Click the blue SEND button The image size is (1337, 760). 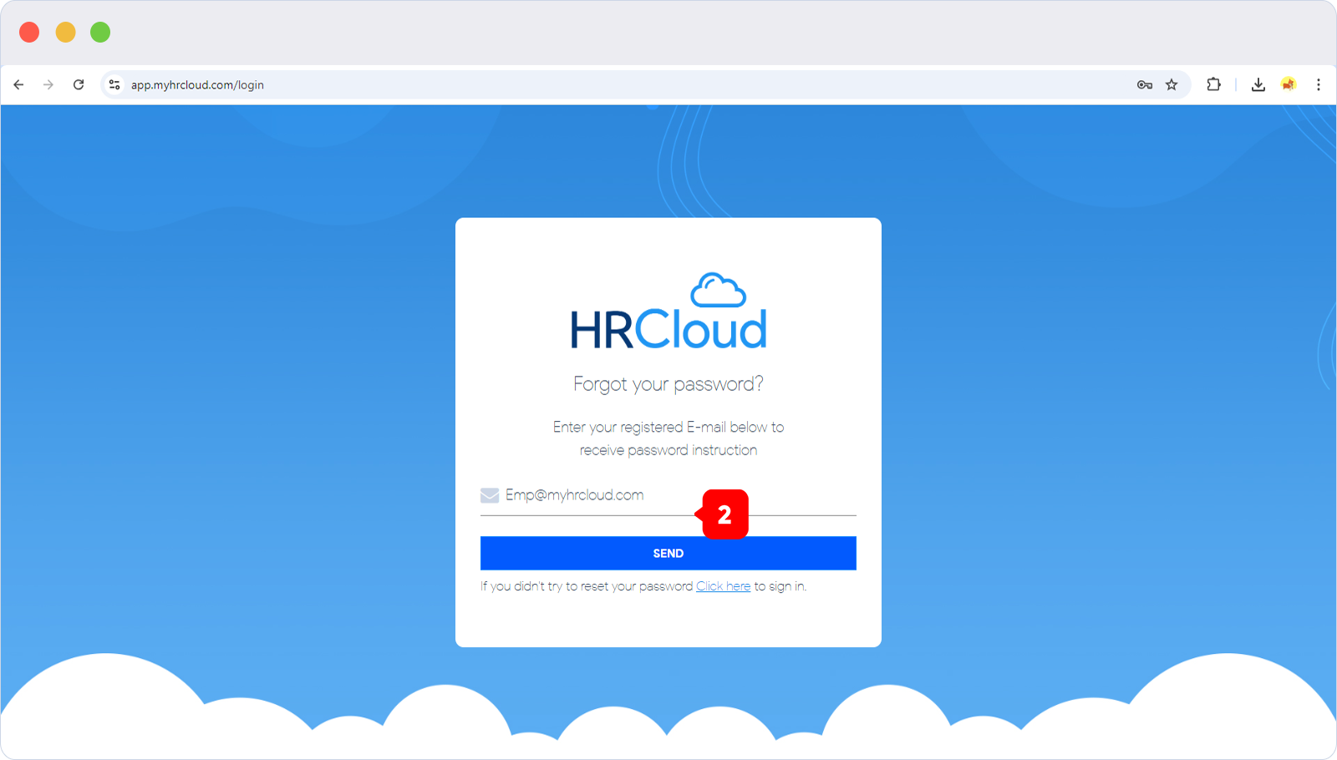click(668, 553)
